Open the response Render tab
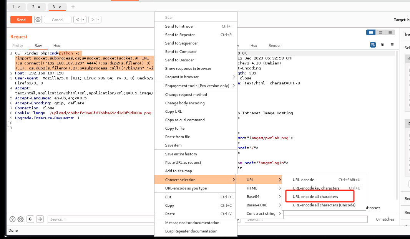The image size is (410, 239). (275, 45)
